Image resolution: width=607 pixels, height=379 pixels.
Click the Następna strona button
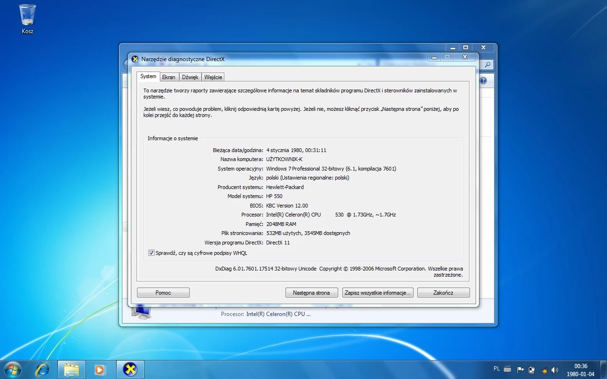coord(311,292)
